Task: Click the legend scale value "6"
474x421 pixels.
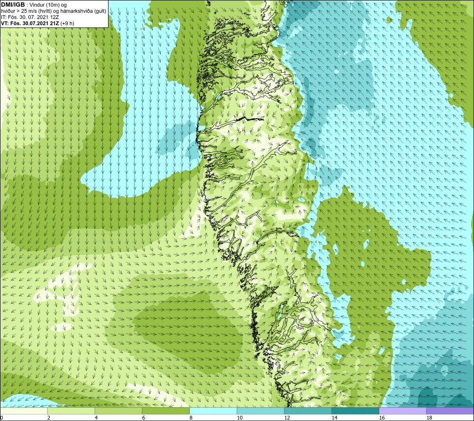Action: (144, 418)
